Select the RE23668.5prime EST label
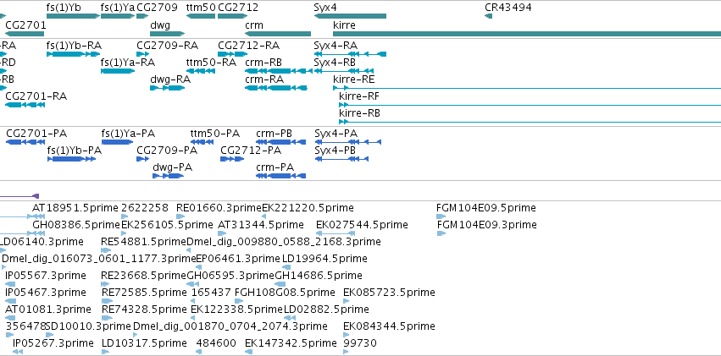Viewport: 721px width, 356px height. click(144, 276)
